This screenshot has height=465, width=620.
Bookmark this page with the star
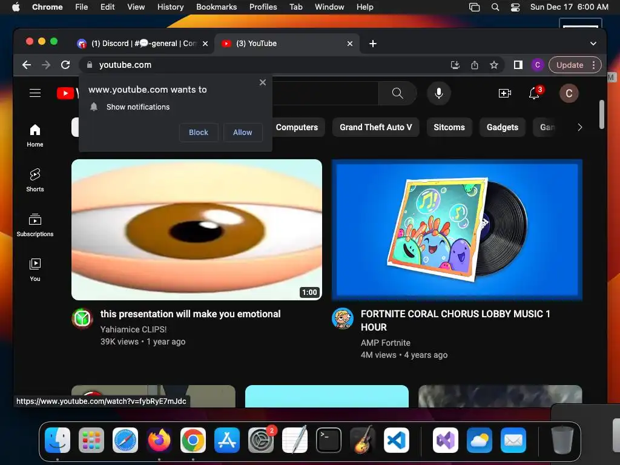tap(494, 65)
